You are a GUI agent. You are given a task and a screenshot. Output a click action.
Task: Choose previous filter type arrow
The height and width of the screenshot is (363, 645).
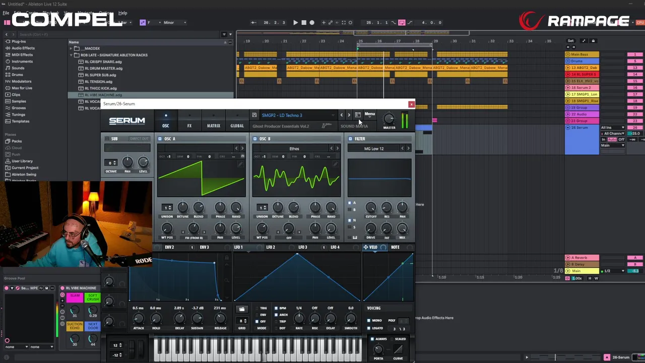point(402,148)
